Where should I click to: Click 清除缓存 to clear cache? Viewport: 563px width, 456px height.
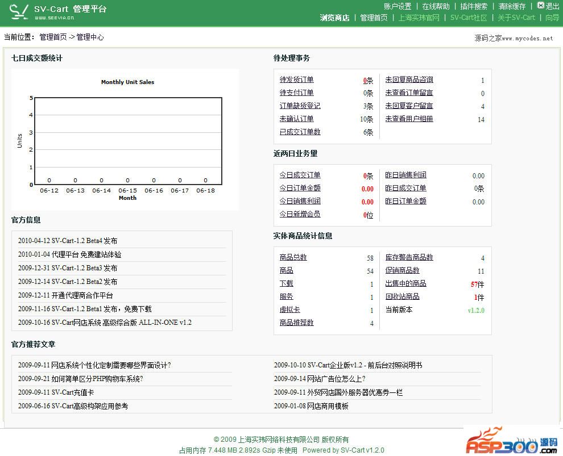pyautogui.click(x=512, y=6)
